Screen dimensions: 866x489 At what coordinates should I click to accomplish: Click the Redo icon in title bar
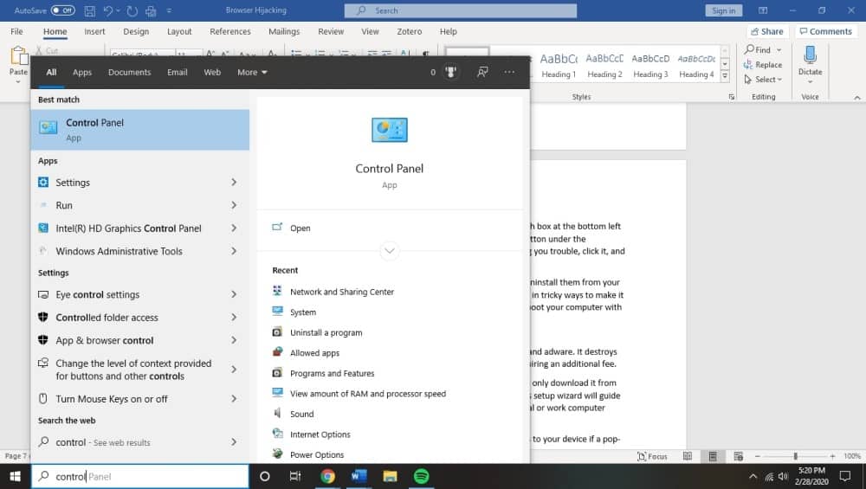click(132, 10)
